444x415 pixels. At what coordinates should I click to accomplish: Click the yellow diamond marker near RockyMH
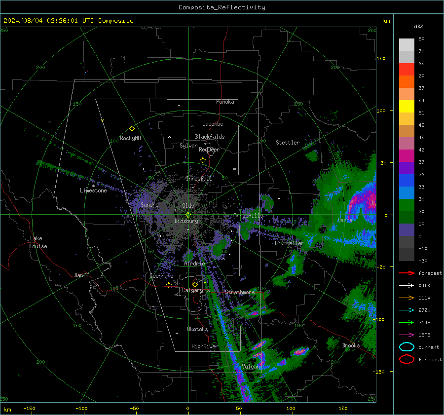tap(132, 129)
